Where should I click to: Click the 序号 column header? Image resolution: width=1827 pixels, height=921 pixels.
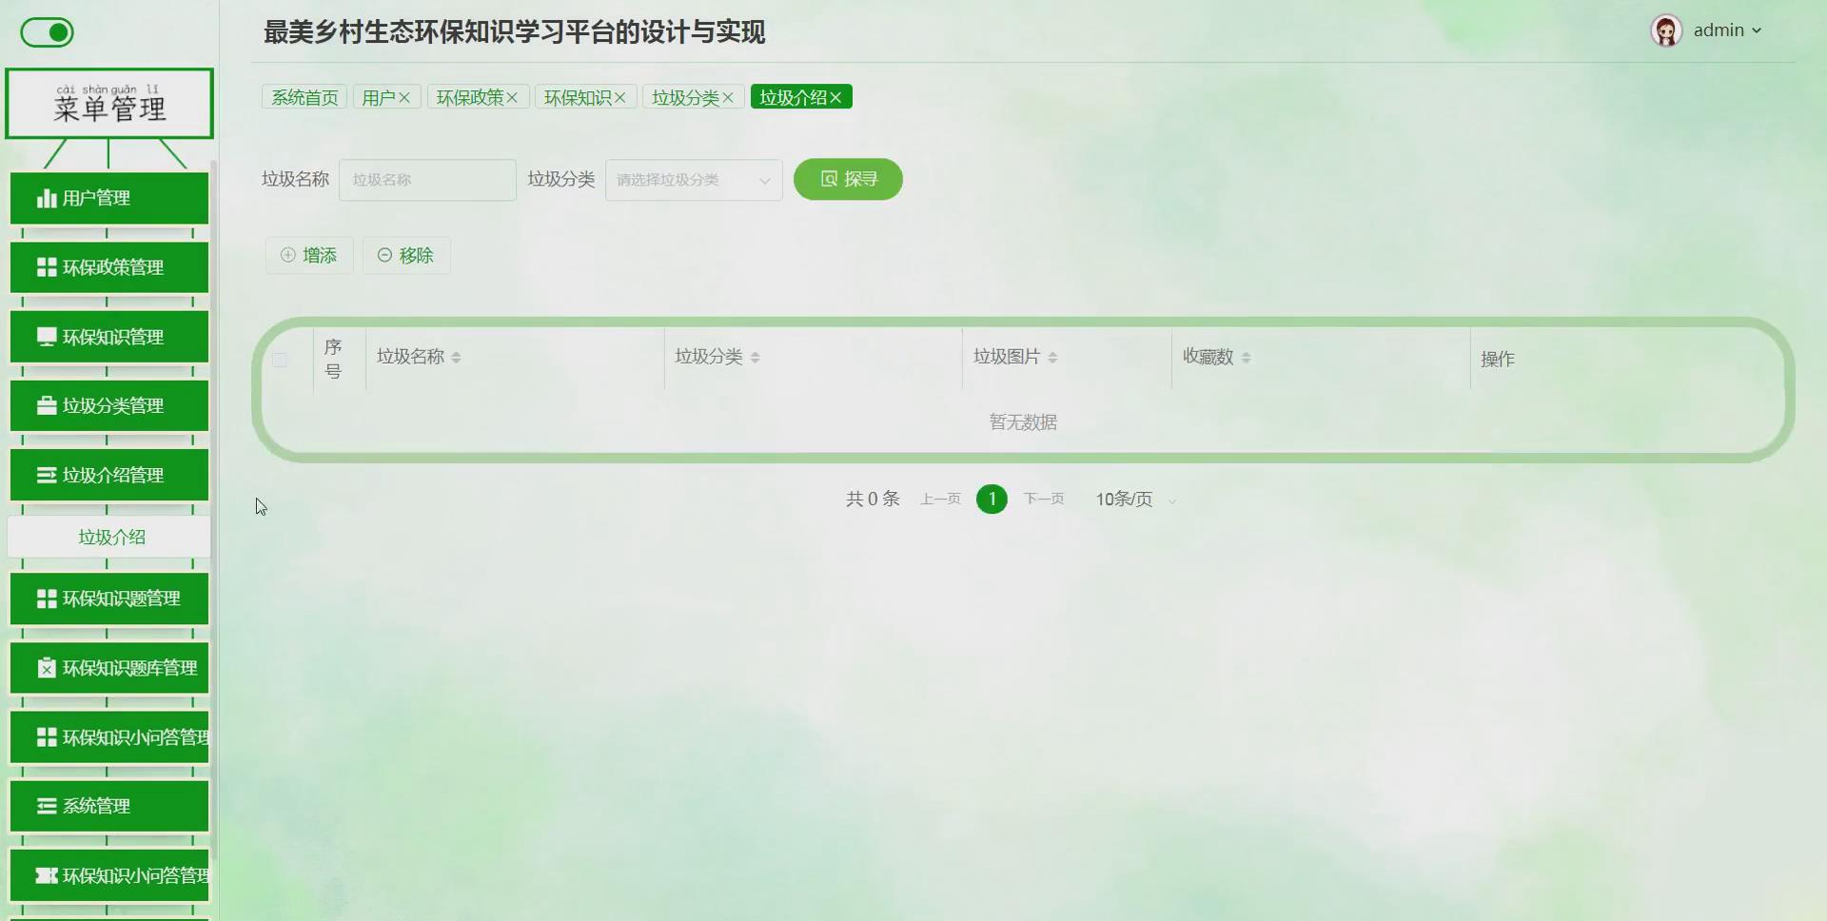333,359
